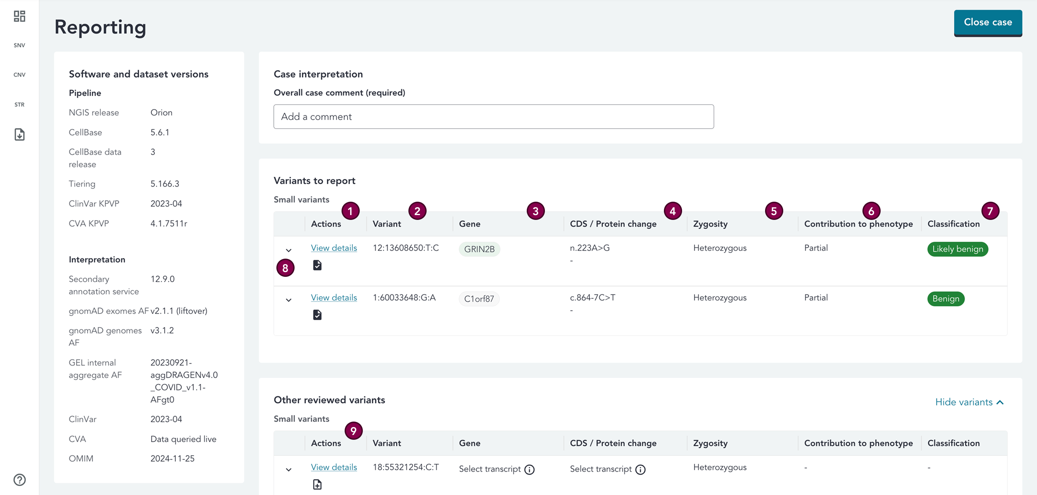Click the report checkmark icon for C1orf87 row

pyautogui.click(x=317, y=315)
